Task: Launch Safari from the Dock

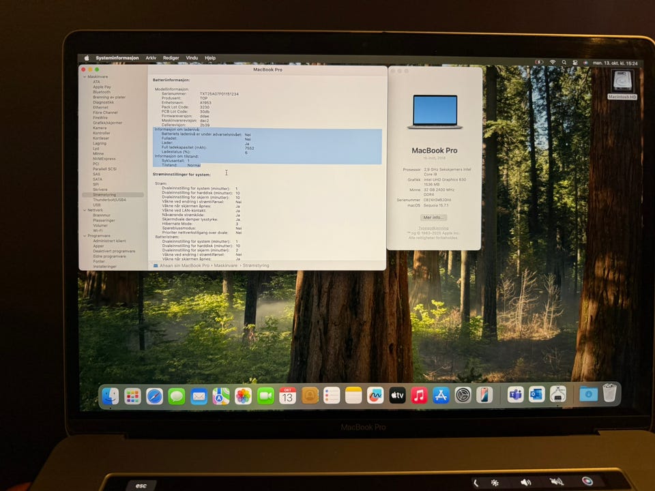Action: (155, 396)
